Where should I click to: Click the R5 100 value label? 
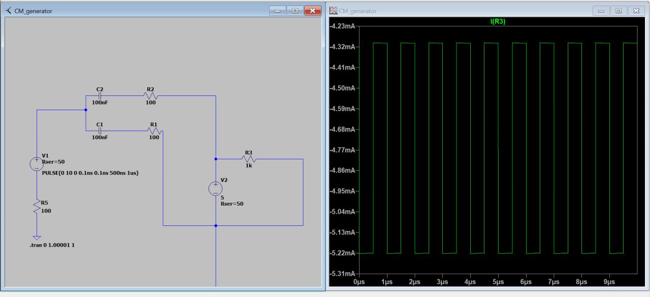[x=46, y=211]
